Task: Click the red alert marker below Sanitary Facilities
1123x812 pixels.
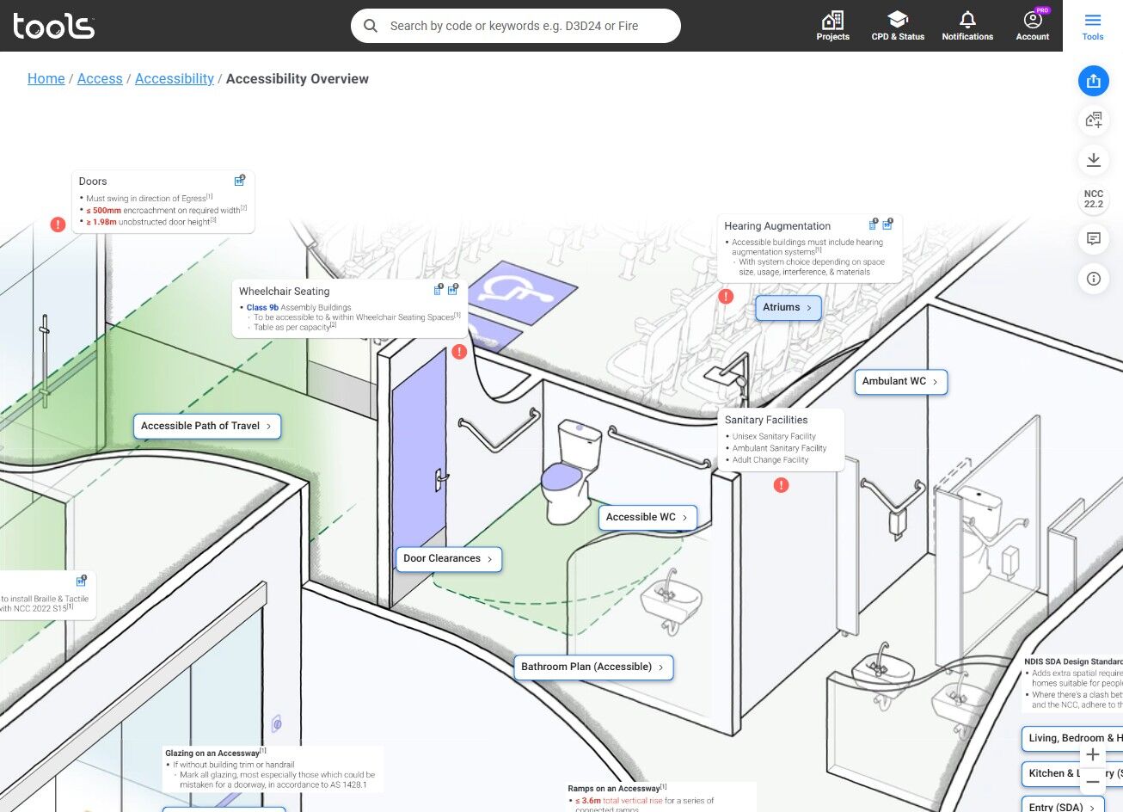Action: (x=781, y=485)
